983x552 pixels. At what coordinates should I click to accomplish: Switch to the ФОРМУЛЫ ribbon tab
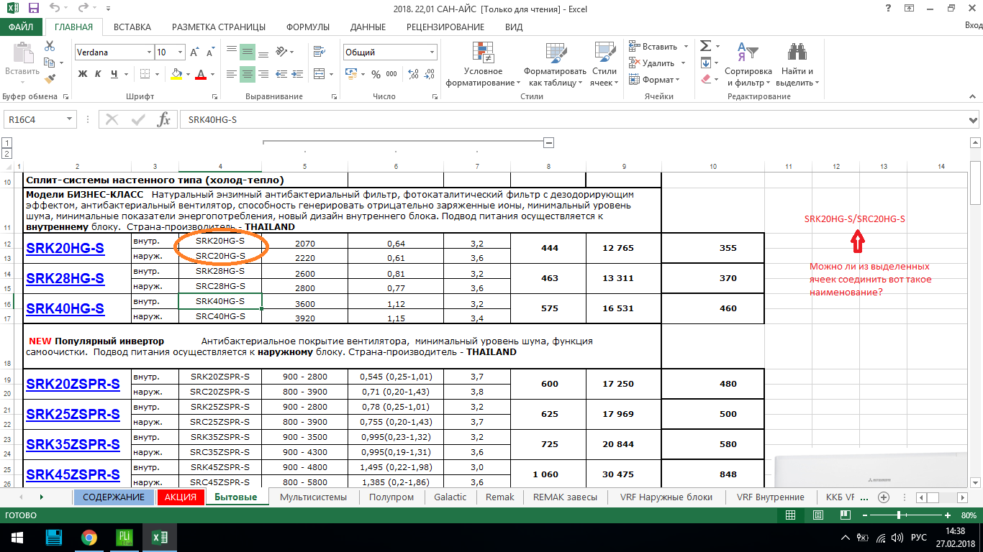[x=308, y=27]
